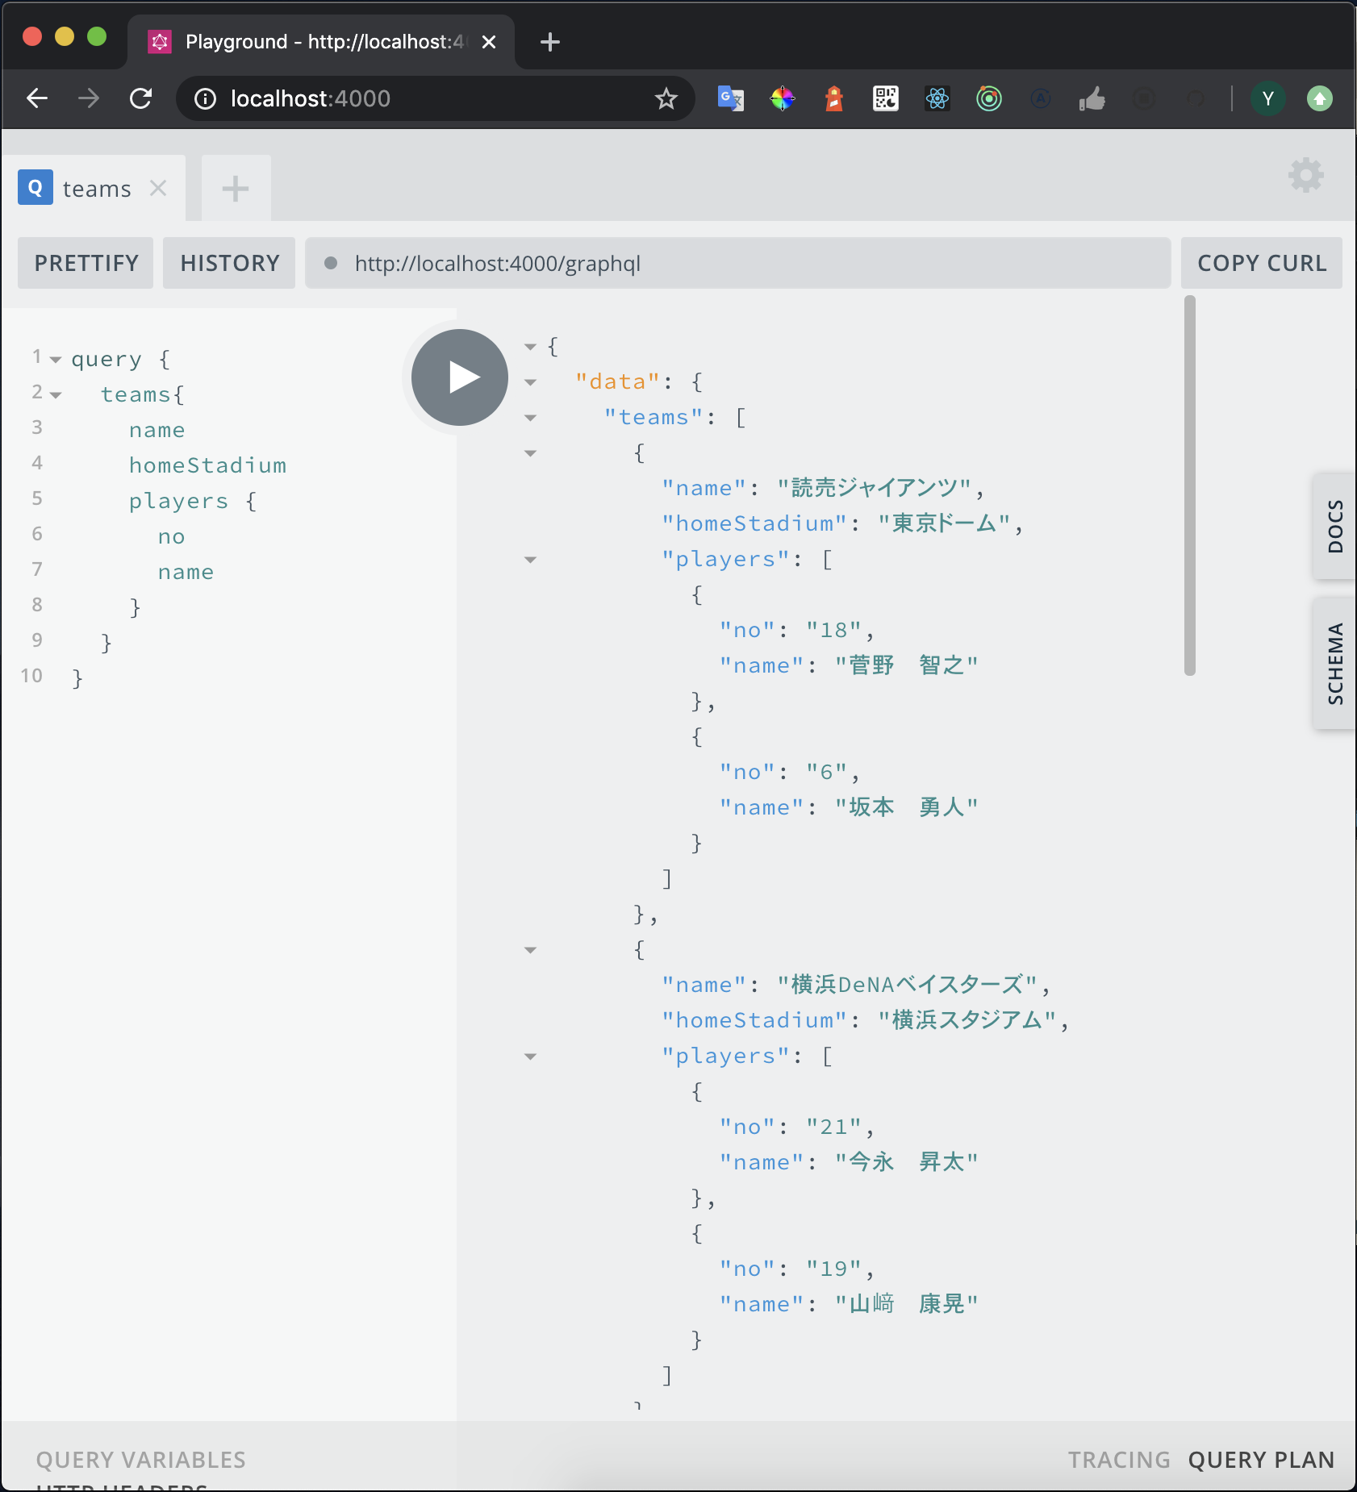Close the teams query tab
1357x1492 pixels.
pos(158,188)
